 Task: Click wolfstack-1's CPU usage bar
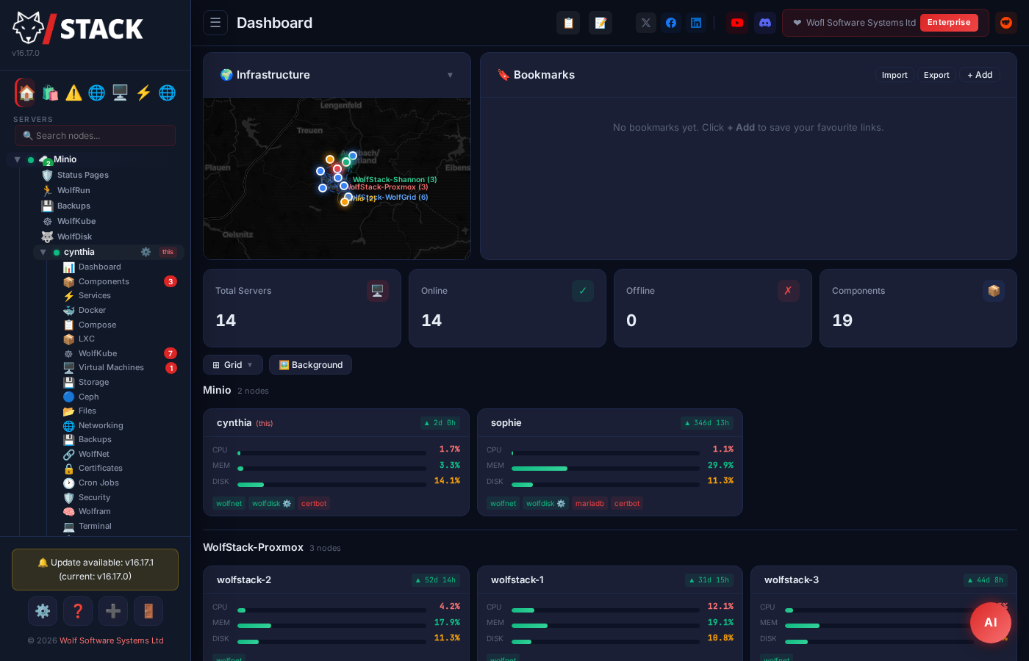coord(606,610)
